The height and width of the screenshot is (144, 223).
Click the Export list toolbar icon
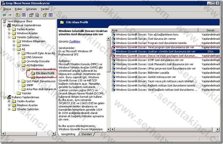[37, 15]
